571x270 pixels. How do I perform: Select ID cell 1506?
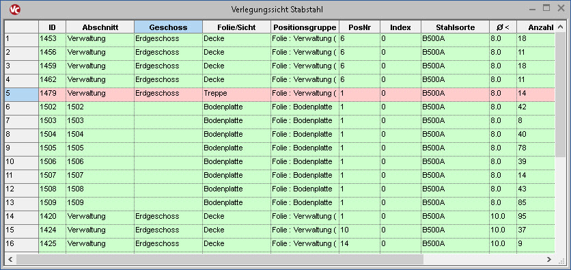tap(53, 163)
